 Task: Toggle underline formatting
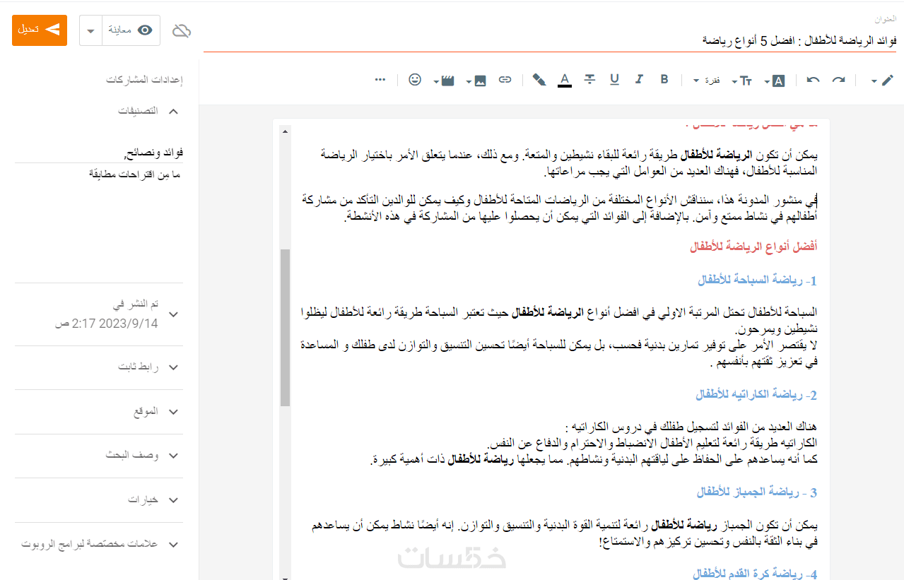(x=614, y=80)
